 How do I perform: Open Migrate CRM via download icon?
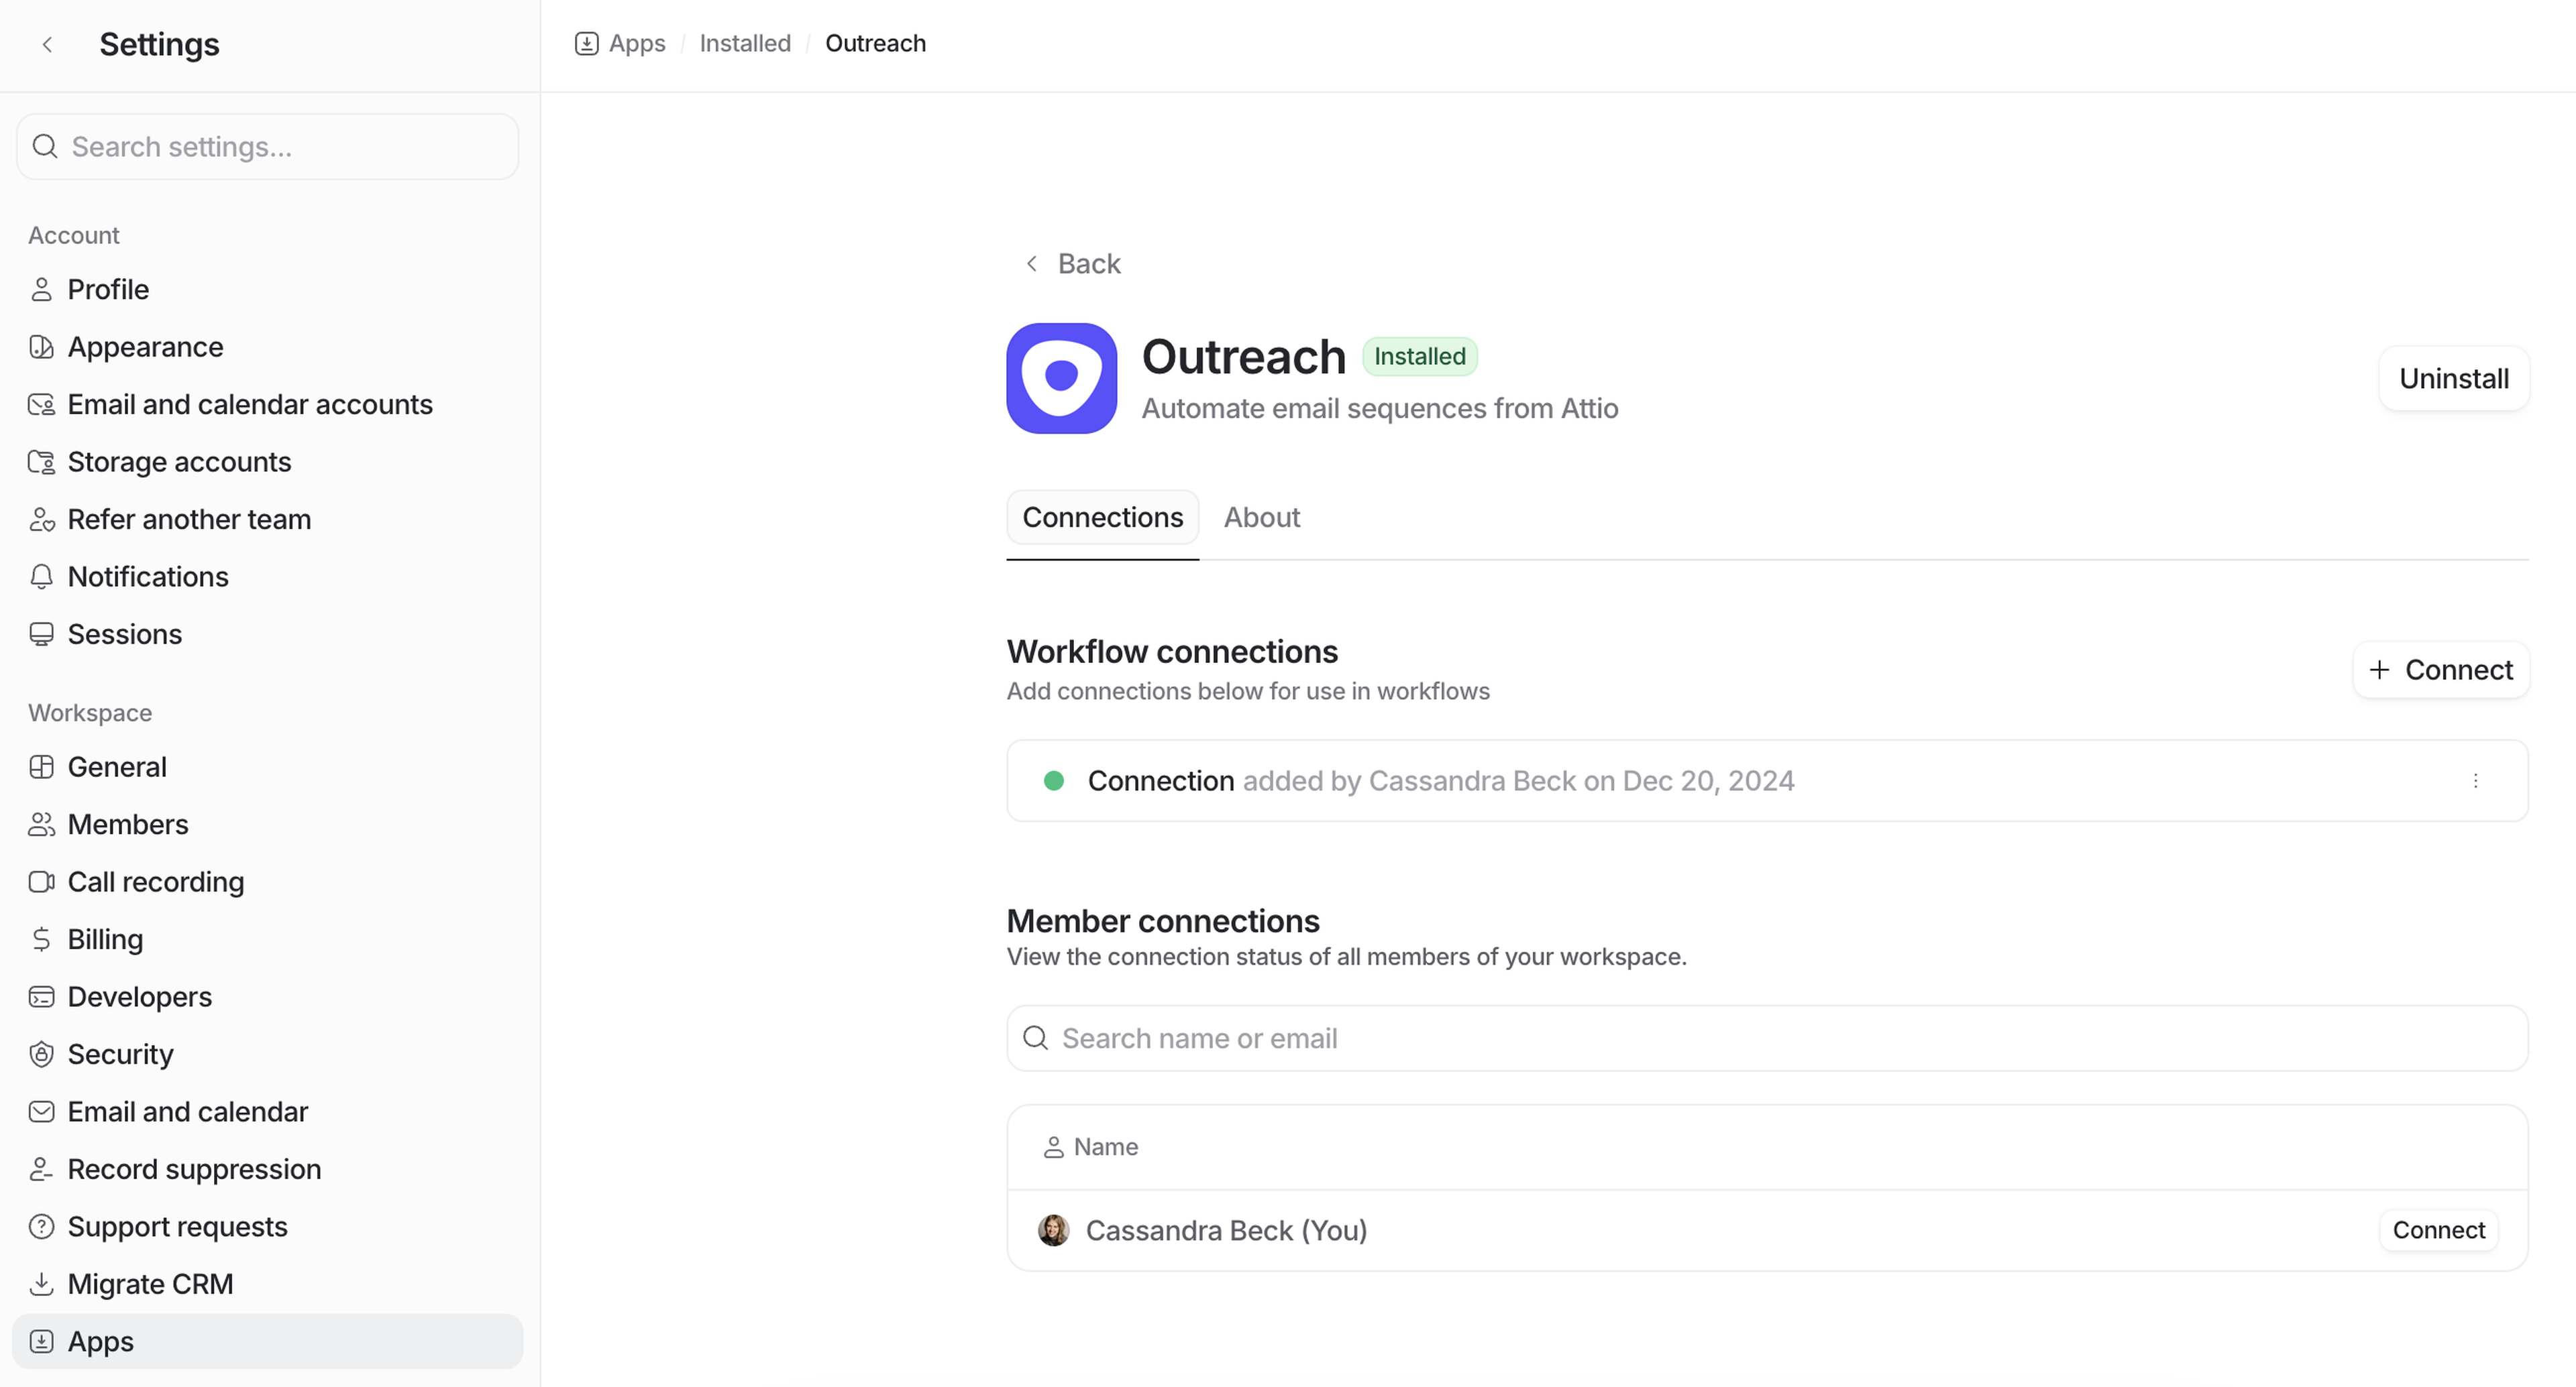41,1284
